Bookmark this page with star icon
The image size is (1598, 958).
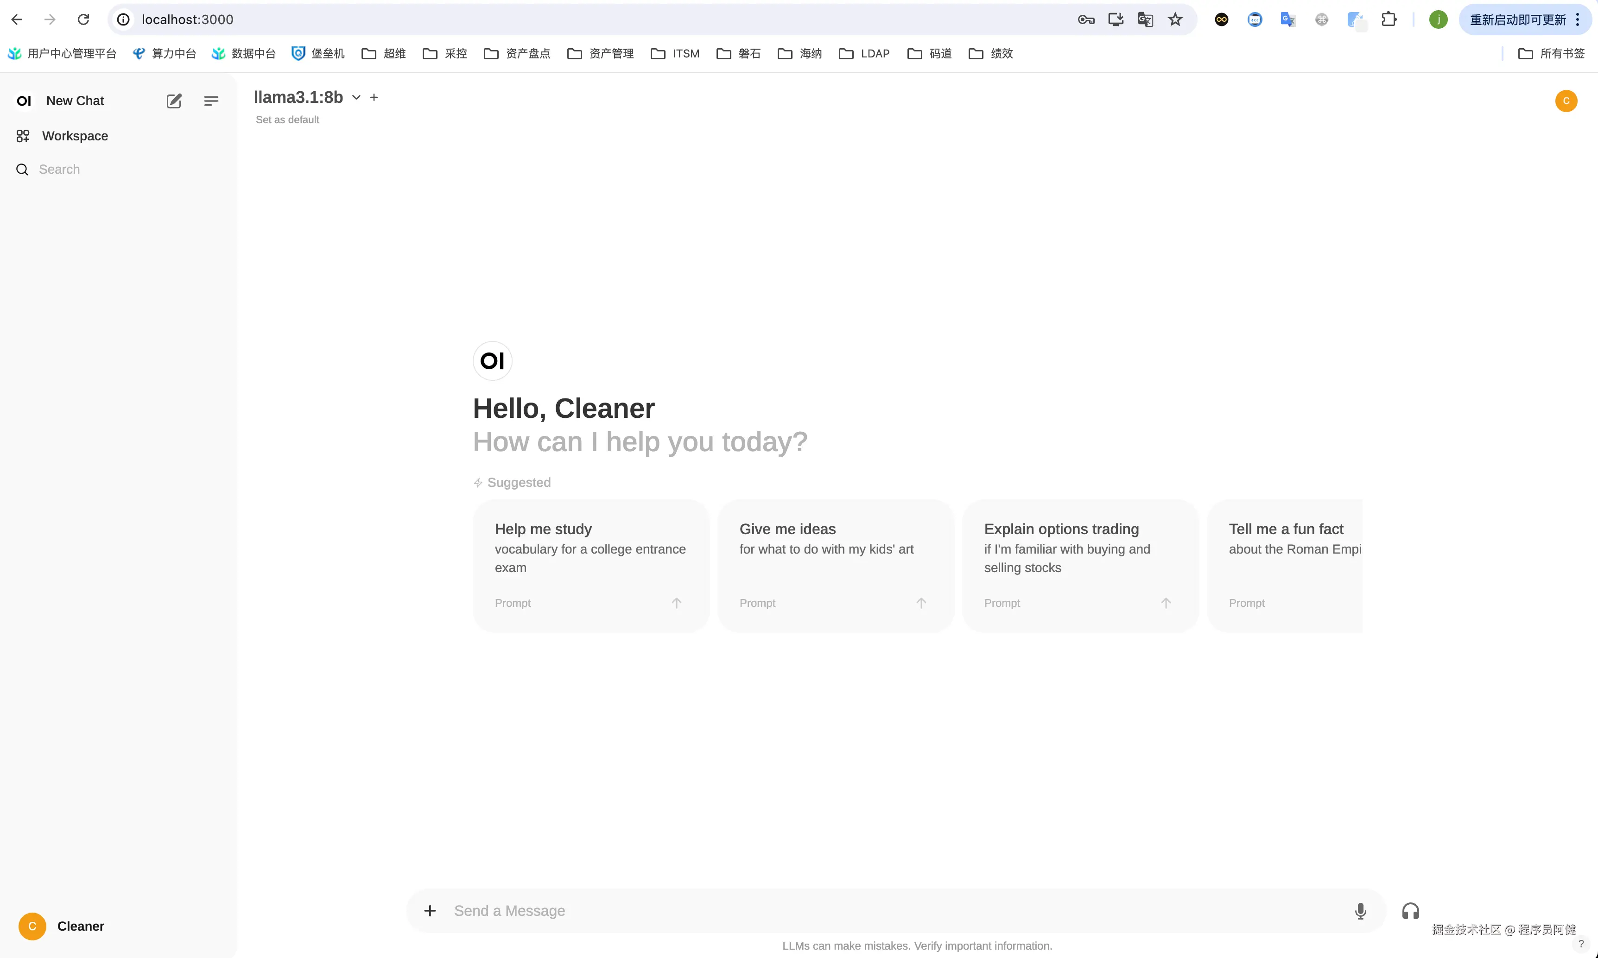(1174, 19)
